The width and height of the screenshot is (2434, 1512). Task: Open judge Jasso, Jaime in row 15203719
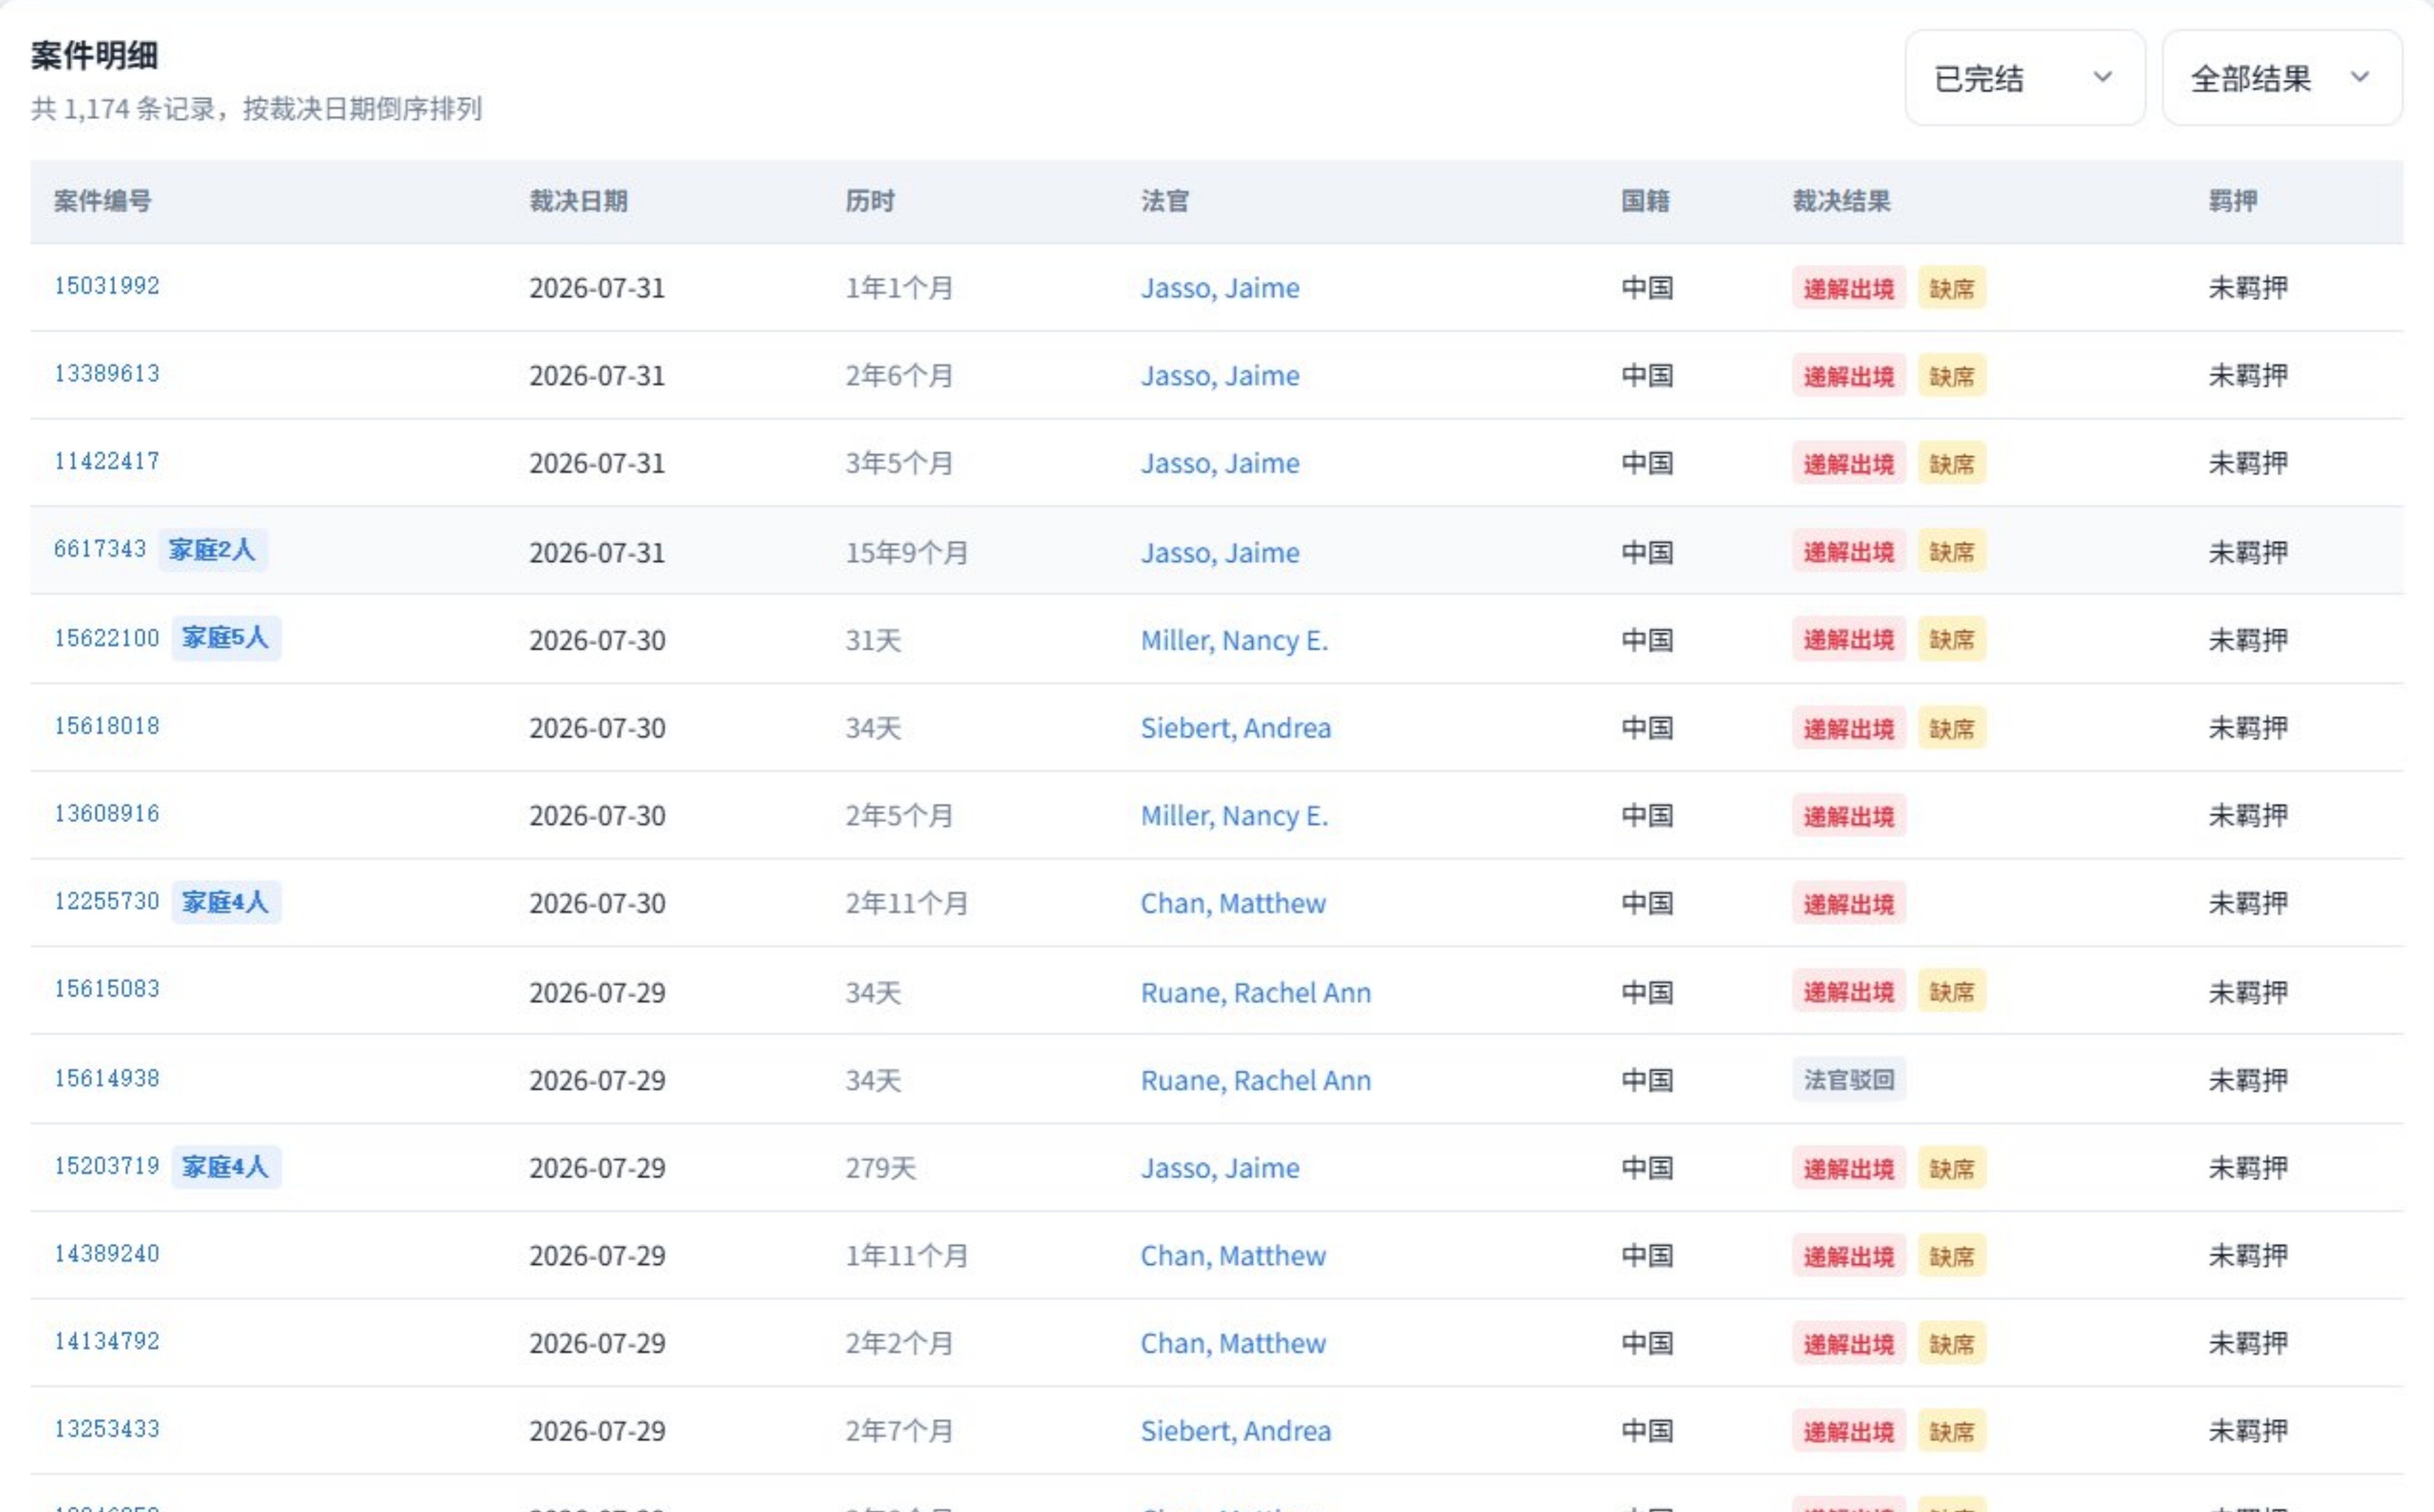pos(1221,1169)
